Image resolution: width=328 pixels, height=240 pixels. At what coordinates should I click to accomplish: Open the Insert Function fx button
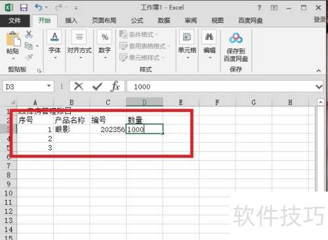coord(115,86)
